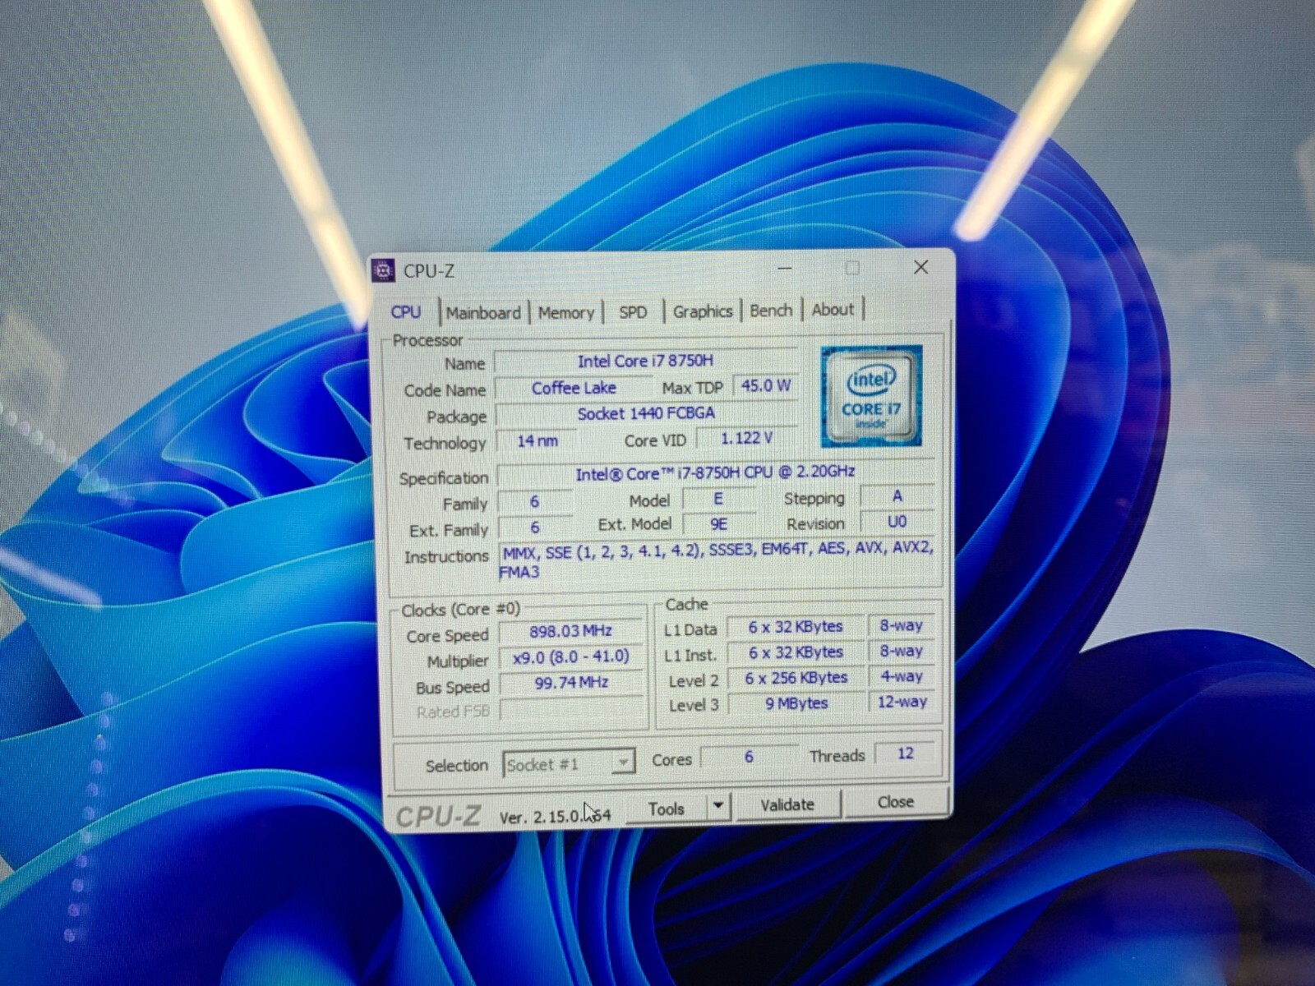
Task: Click the Core VID value '1.122 V'
Action: (x=746, y=439)
